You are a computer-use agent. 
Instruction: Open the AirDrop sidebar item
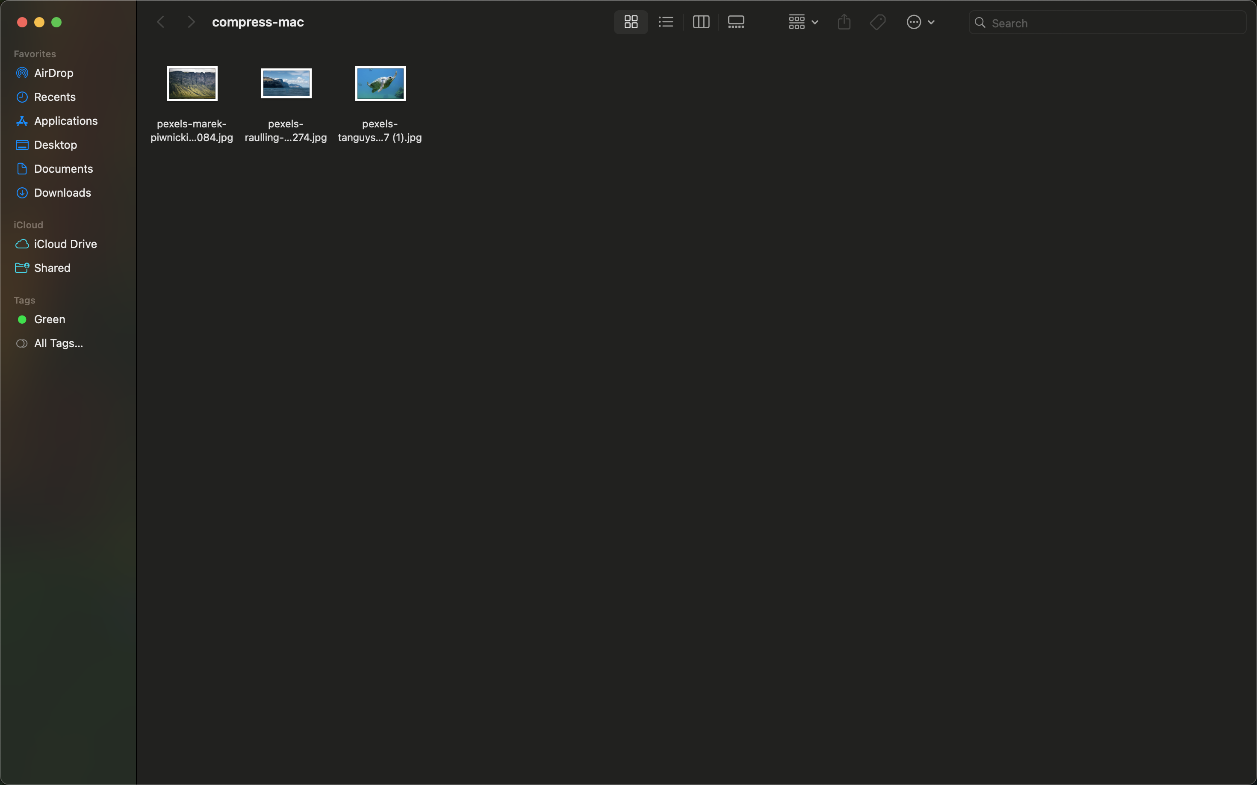[53, 73]
